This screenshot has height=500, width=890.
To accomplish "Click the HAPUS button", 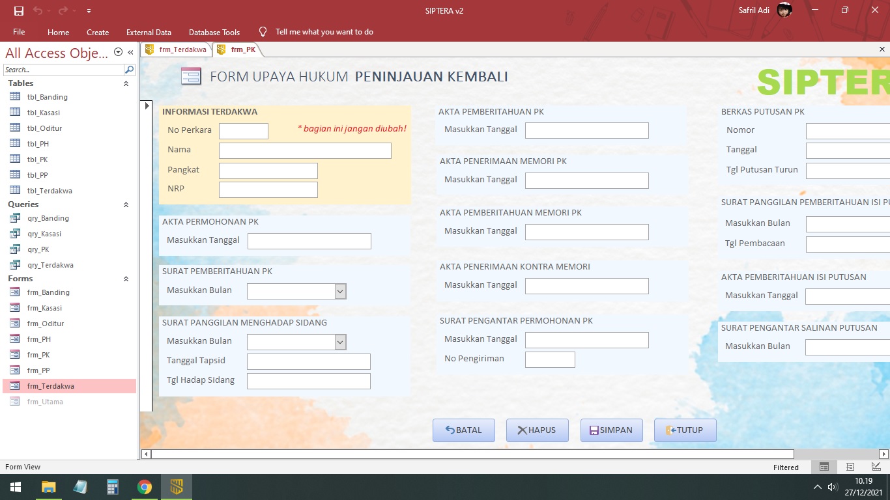I will click(538, 430).
